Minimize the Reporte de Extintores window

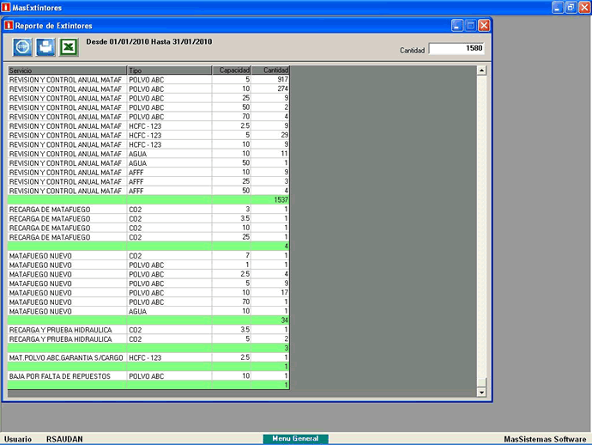pyautogui.click(x=456, y=26)
